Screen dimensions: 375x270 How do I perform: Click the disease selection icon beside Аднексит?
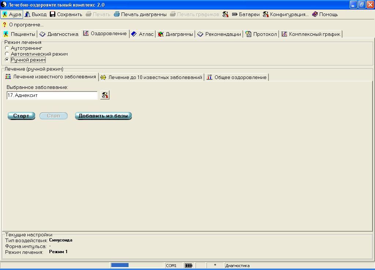click(105, 95)
